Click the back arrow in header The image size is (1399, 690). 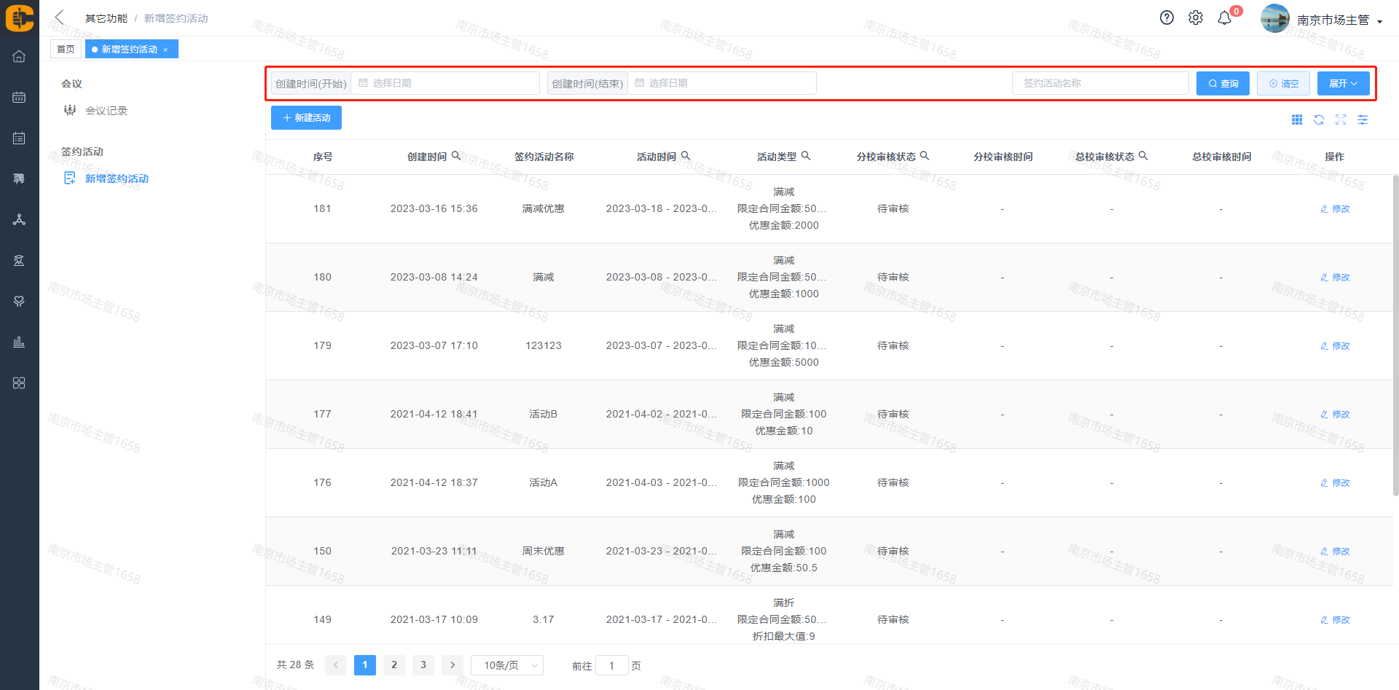[60, 17]
